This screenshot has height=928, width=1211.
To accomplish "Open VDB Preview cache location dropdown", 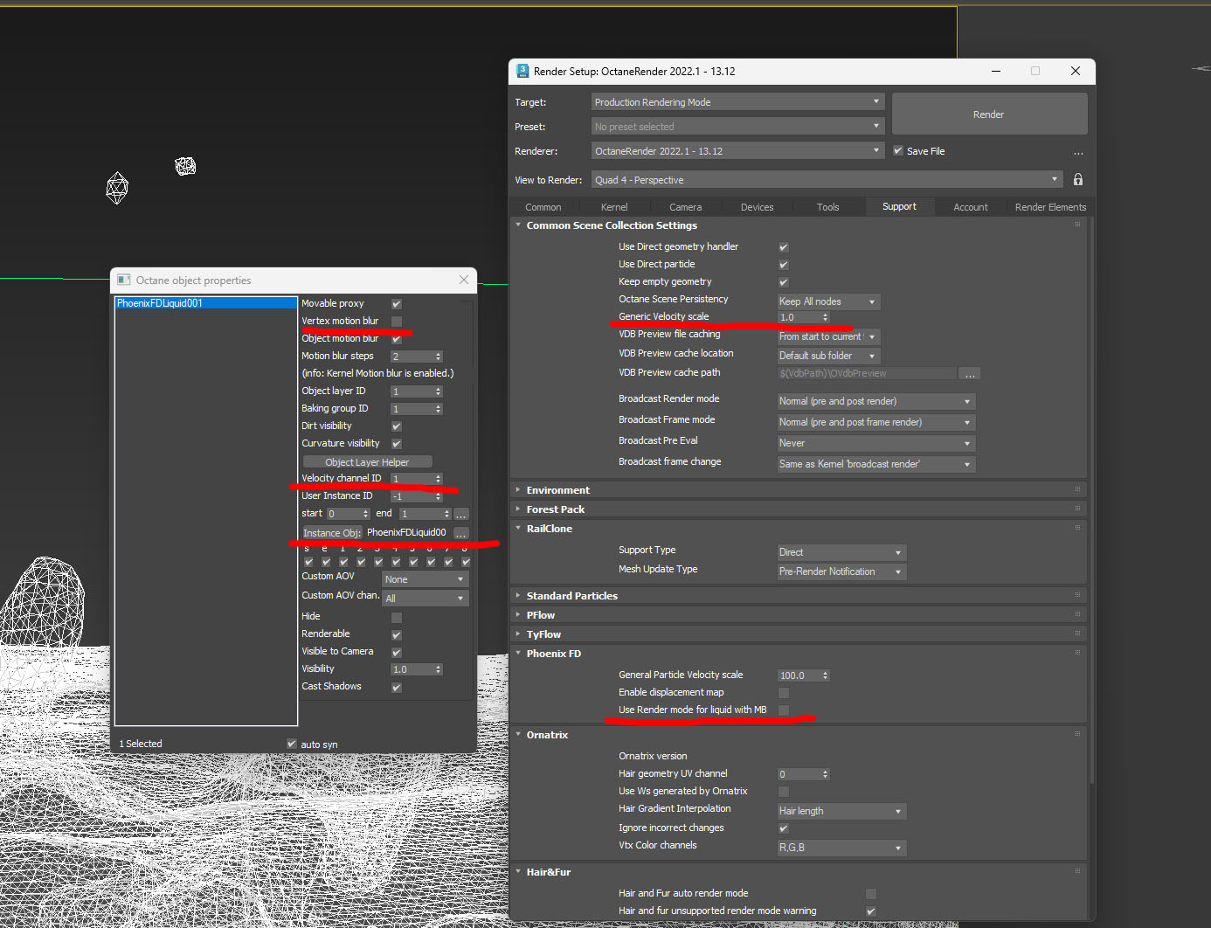I will (x=828, y=356).
